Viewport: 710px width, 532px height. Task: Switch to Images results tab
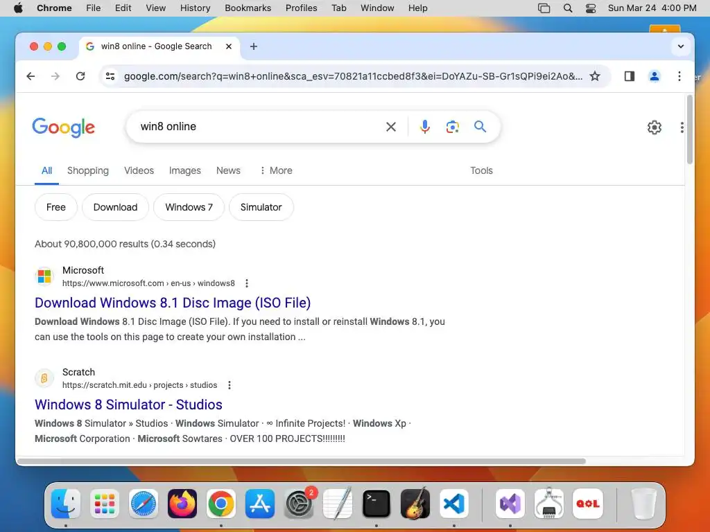click(x=184, y=170)
